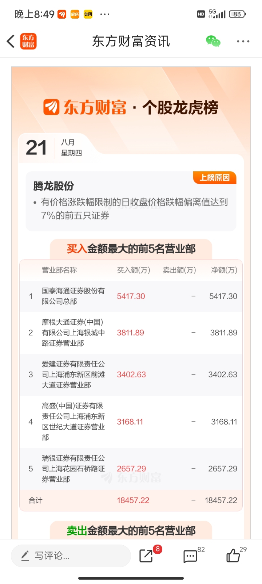Select the 上榜原因 tag
The image size is (262, 584).
(x=215, y=178)
